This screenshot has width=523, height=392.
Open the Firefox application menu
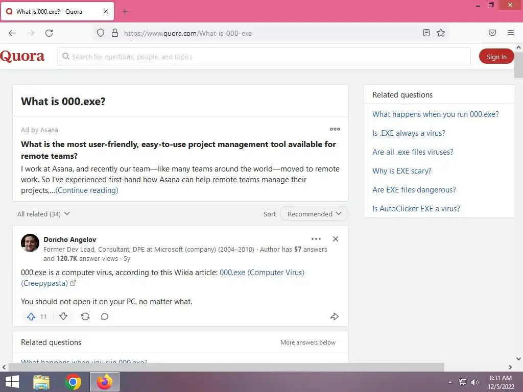click(511, 33)
